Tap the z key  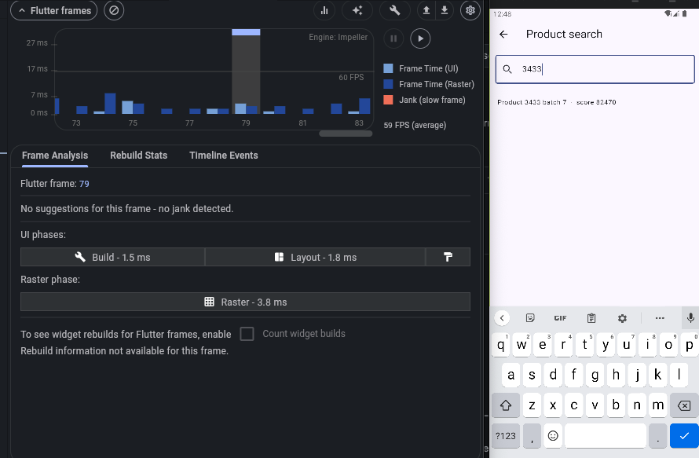click(532, 405)
